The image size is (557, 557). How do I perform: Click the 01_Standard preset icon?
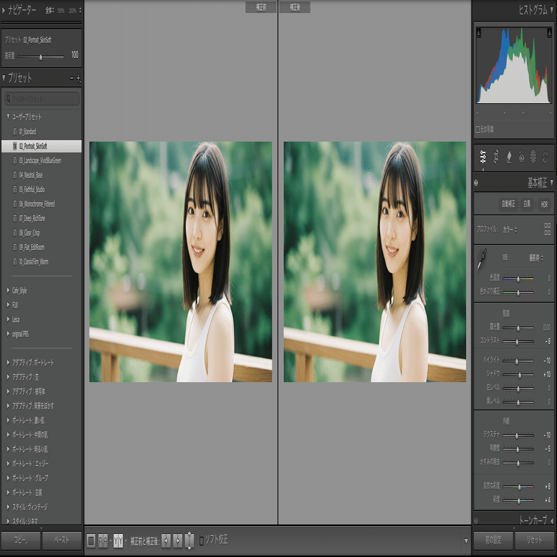coord(15,131)
